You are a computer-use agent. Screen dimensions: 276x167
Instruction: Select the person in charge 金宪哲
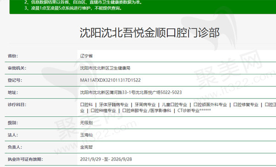tap(86, 147)
